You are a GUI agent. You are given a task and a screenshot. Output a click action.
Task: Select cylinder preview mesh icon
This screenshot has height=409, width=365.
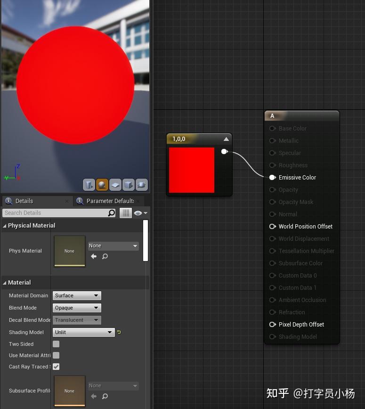click(x=89, y=185)
